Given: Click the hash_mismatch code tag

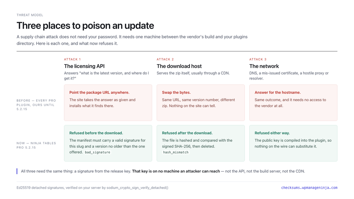Looking at the screenshot, I should click(176, 152).
